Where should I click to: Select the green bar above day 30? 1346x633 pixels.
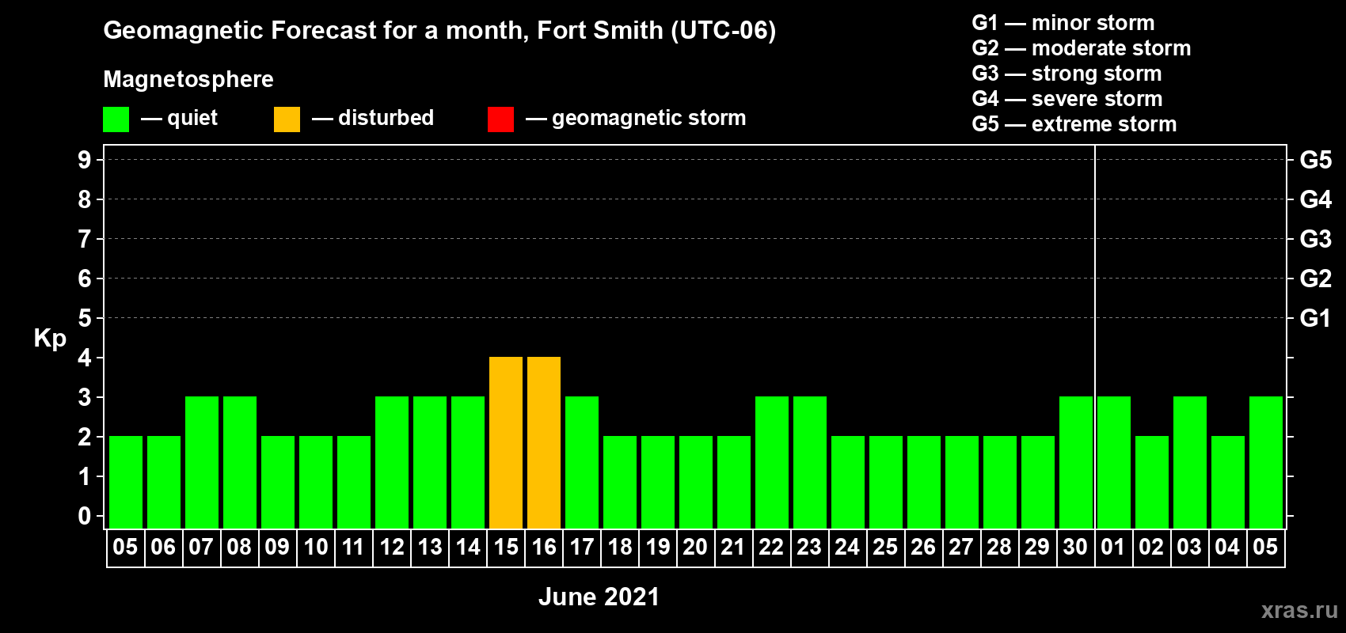[x=1076, y=462]
